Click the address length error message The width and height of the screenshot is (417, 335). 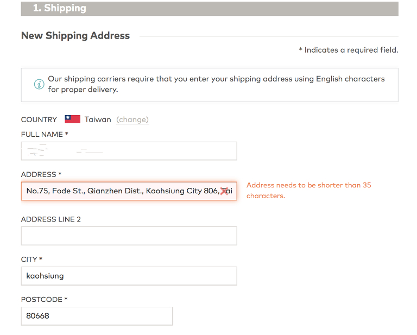point(308,191)
